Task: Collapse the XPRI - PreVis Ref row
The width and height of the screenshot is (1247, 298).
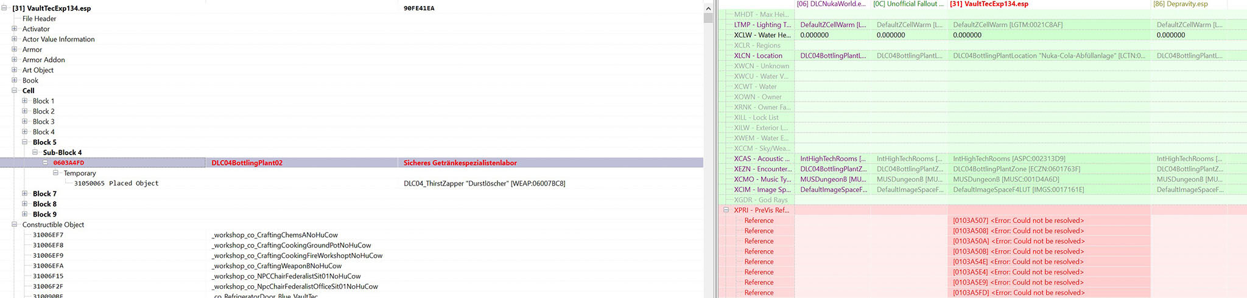Action: tap(726, 210)
